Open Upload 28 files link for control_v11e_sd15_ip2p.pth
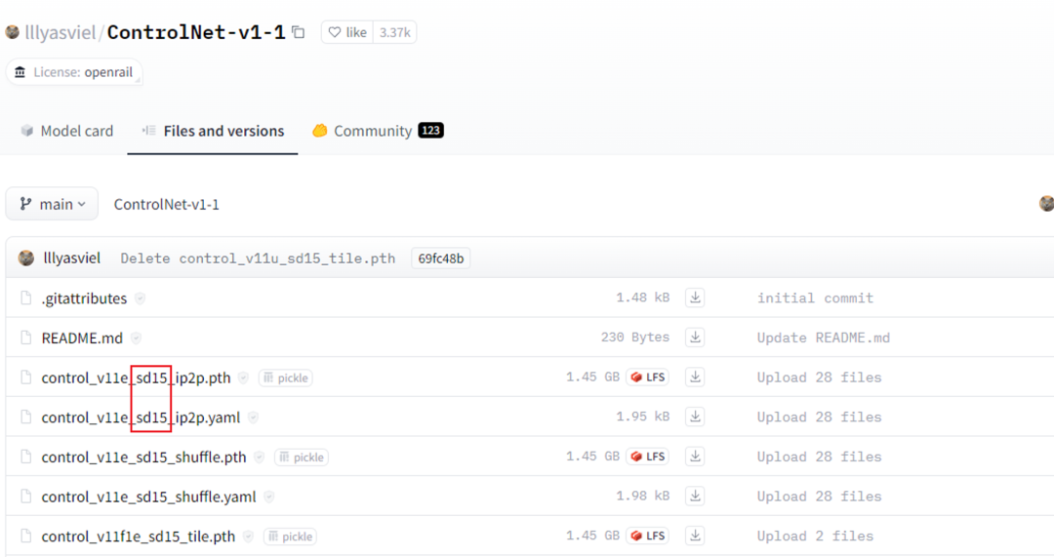This screenshot has height=557, width=1054. (819, 377)
